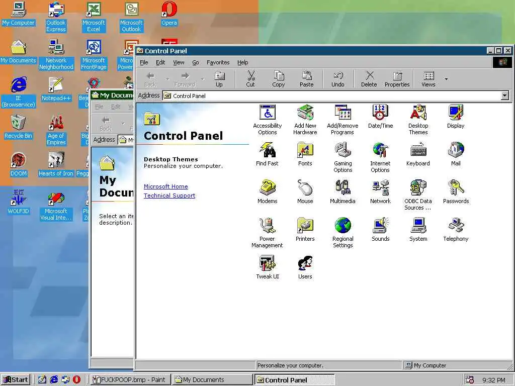Open the Users applet
The image size is (515, 386).
(x=305, y=267)
